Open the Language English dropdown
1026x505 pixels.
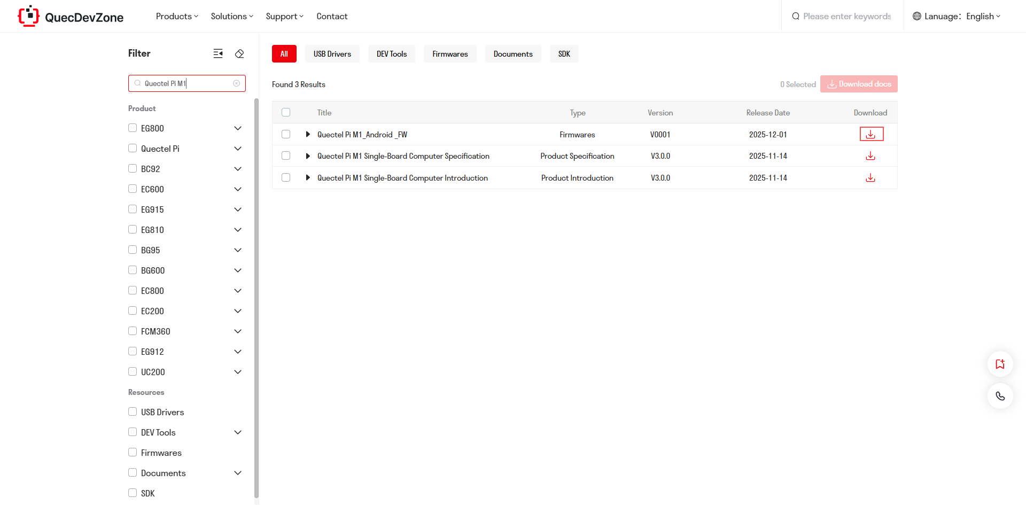[957, 17]
